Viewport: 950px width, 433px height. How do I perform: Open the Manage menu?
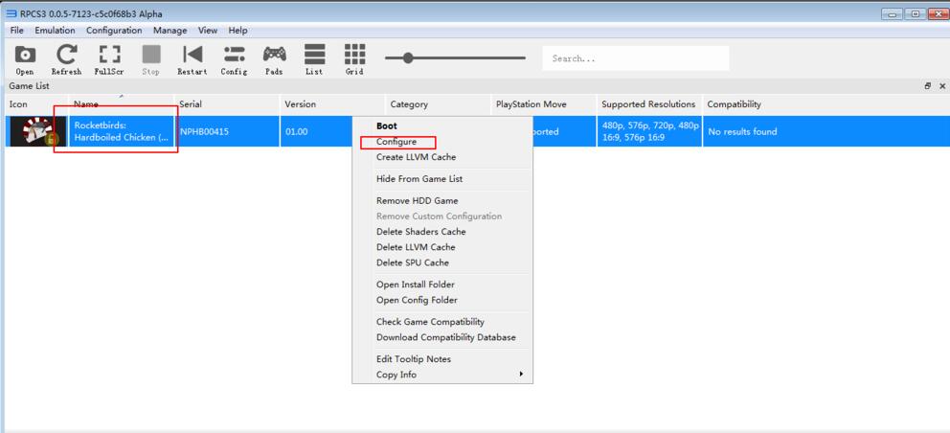click(170, 31)
